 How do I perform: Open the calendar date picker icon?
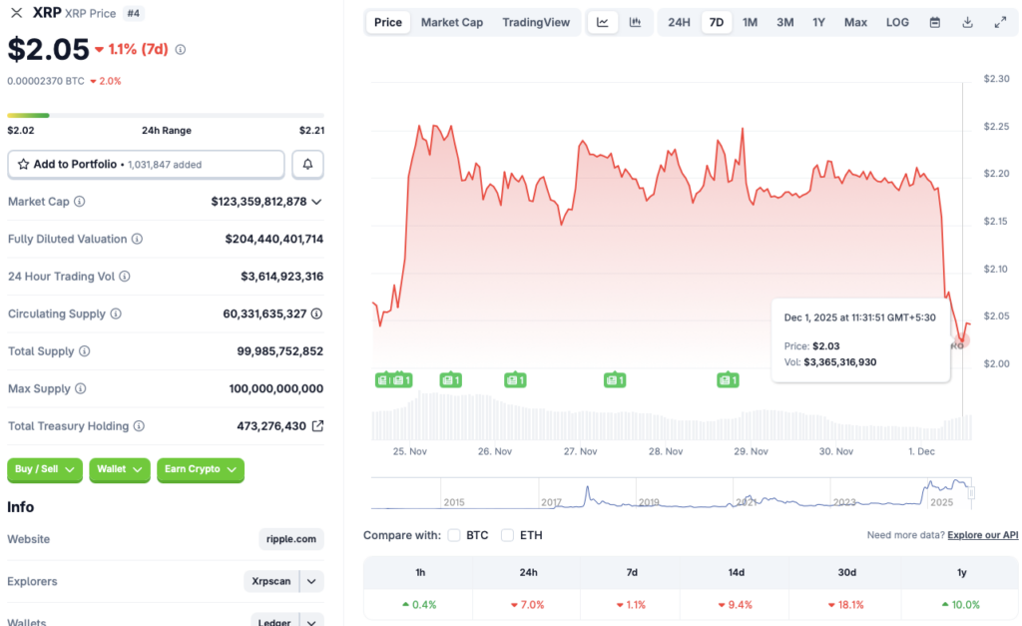coord(933,21)
